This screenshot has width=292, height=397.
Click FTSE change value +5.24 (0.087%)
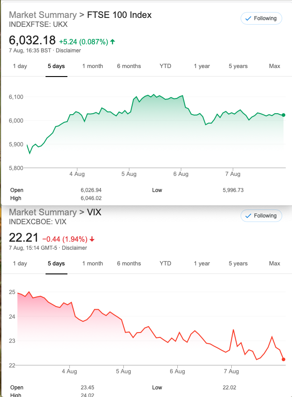(83, 42)
